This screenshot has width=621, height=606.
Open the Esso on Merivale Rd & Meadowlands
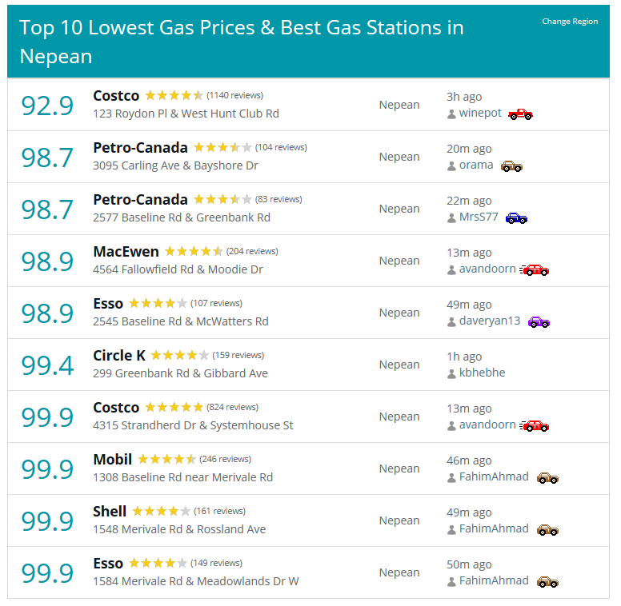[x=108, y=564]
